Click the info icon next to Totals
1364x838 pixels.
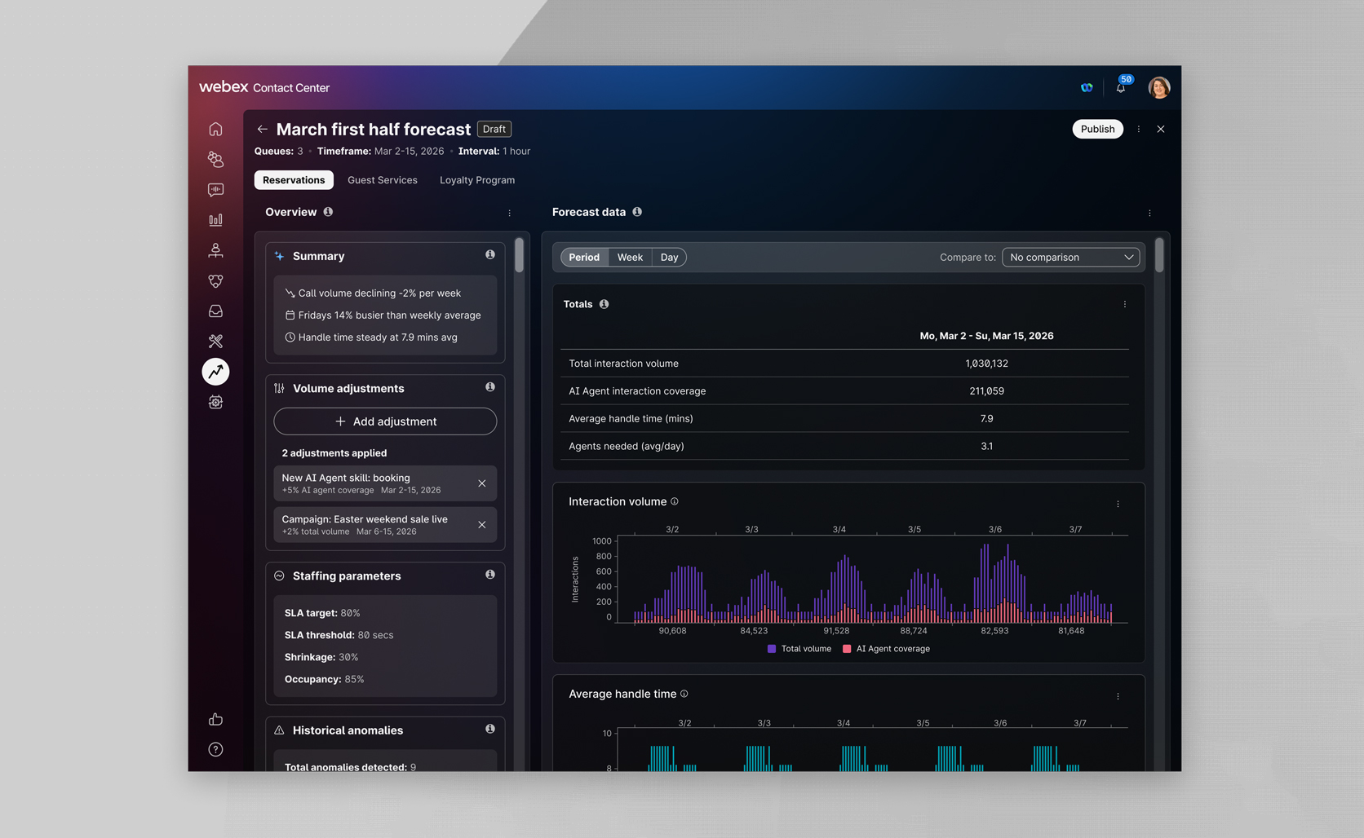pyautogui.click(x=604, y=304)
